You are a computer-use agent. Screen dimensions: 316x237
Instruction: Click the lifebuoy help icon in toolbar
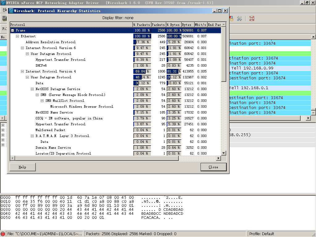(x=252, y=19)
